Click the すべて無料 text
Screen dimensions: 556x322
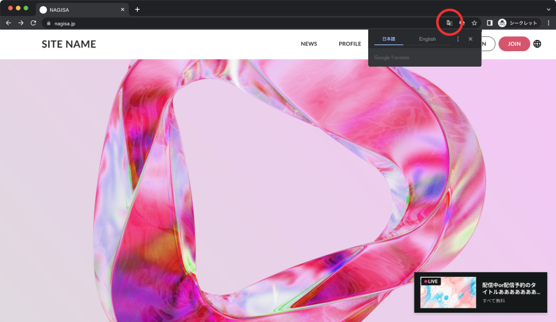click(494, 301)
